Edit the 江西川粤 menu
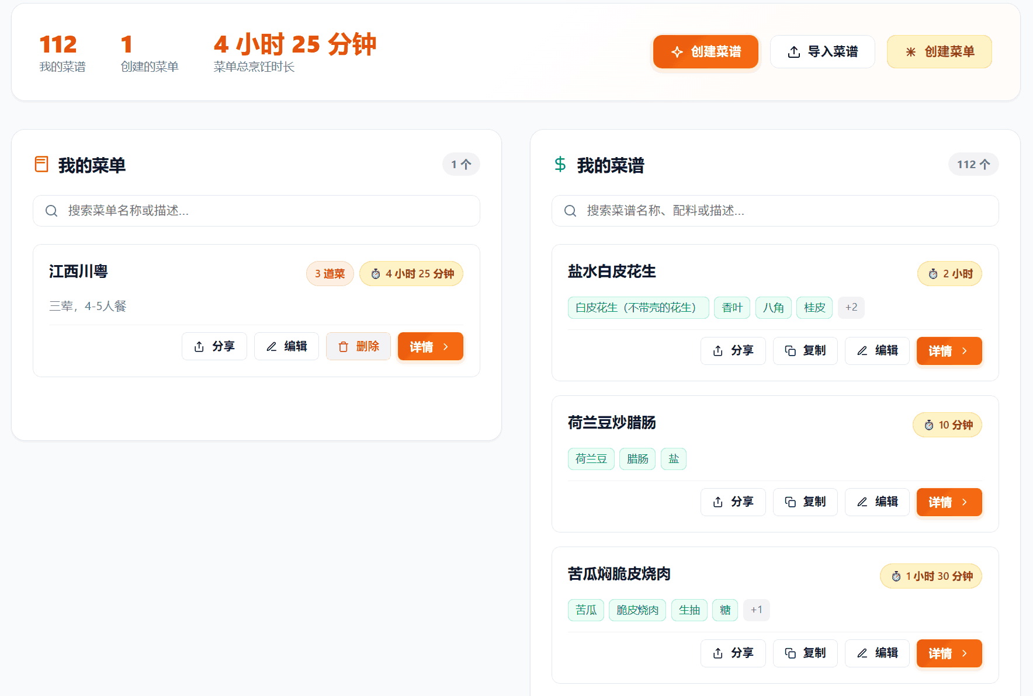The image size is (1033, 696). tap(286, 346)
